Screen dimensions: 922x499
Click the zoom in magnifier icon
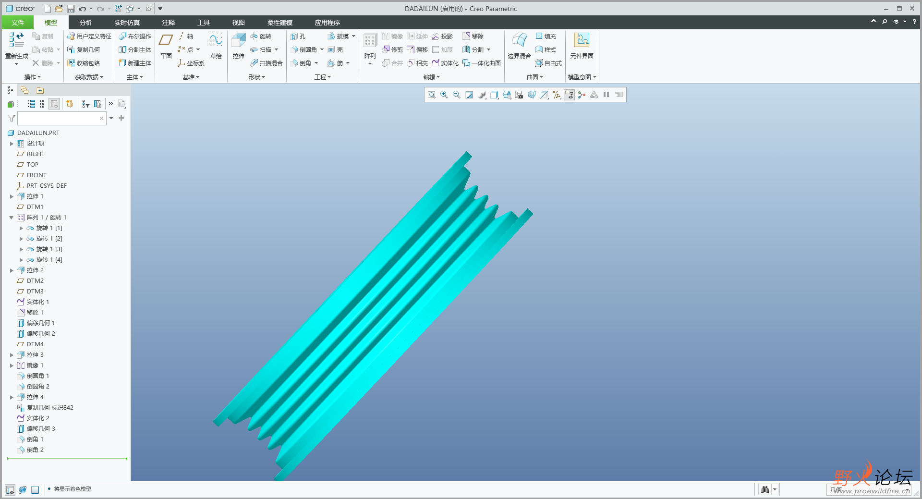(x=444, y=95)
